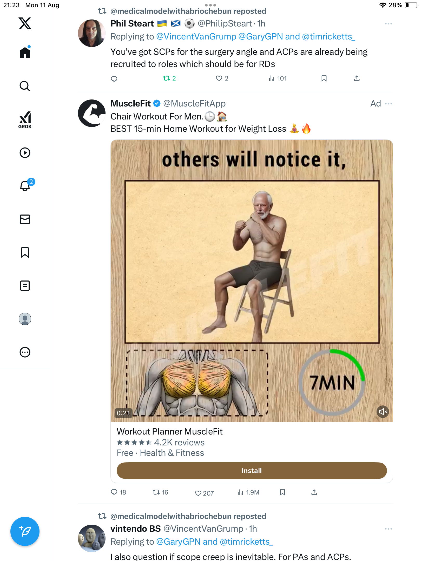Open the profile tab in sidebar

click(25, 319)
